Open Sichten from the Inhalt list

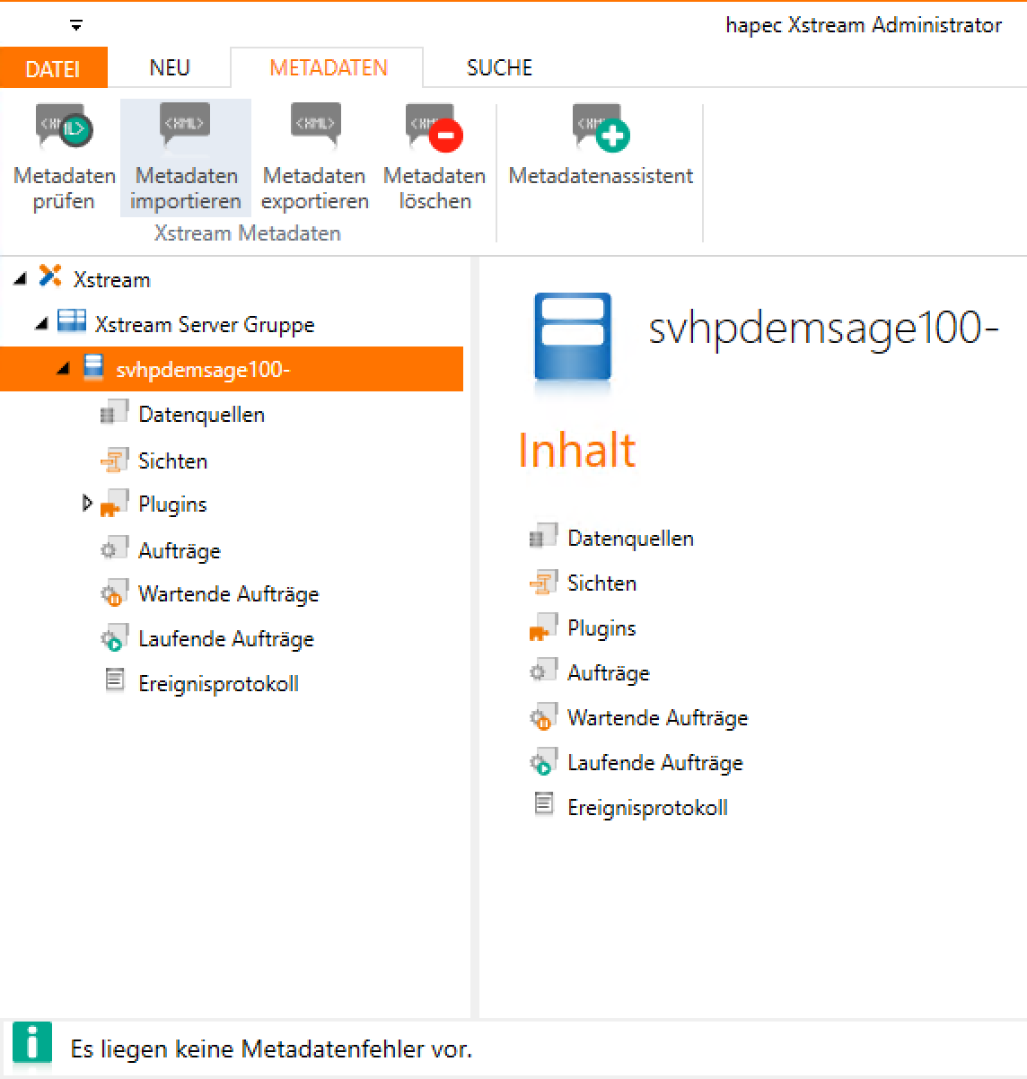601,583
